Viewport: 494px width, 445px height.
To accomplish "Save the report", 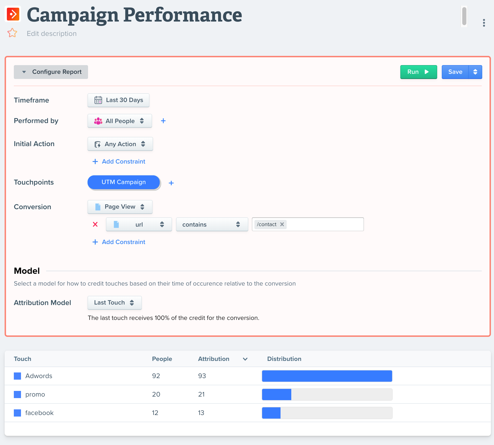I will pyautogui.click(x=455, y=72).
